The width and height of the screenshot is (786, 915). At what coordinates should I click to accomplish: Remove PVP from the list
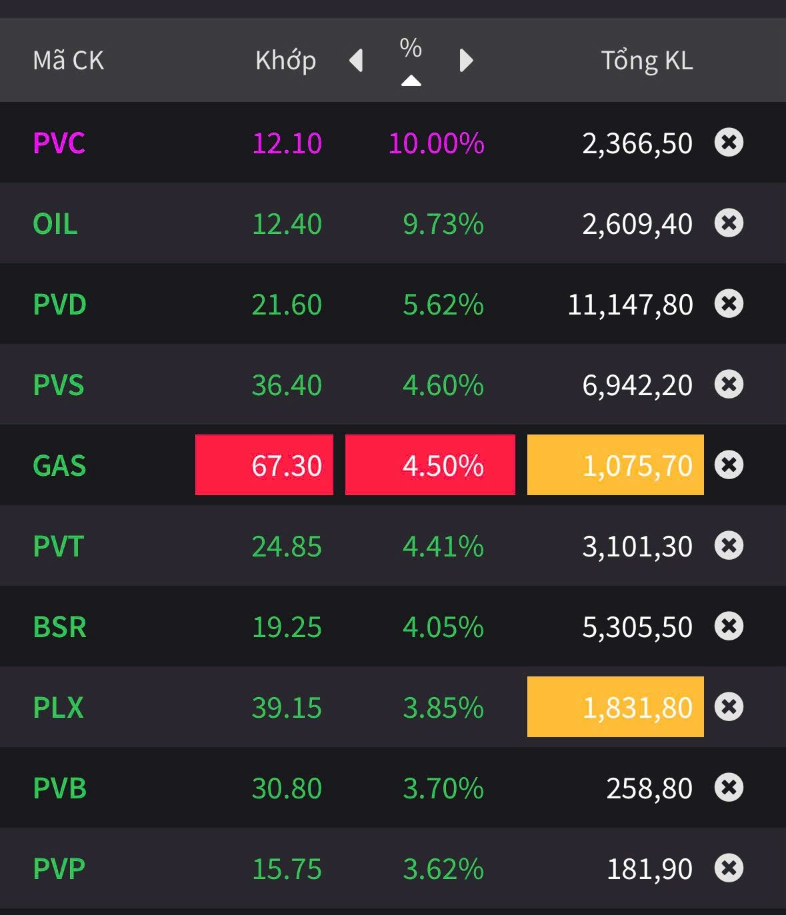click(x=729, y=868)
